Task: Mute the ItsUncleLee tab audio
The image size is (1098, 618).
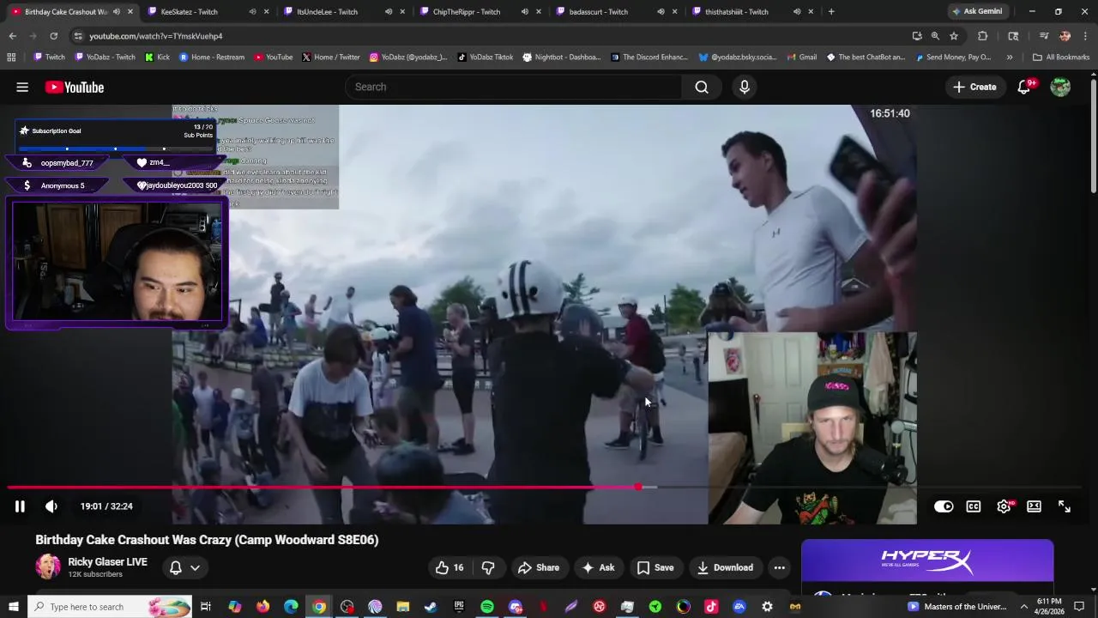Action: pos(389,12)
